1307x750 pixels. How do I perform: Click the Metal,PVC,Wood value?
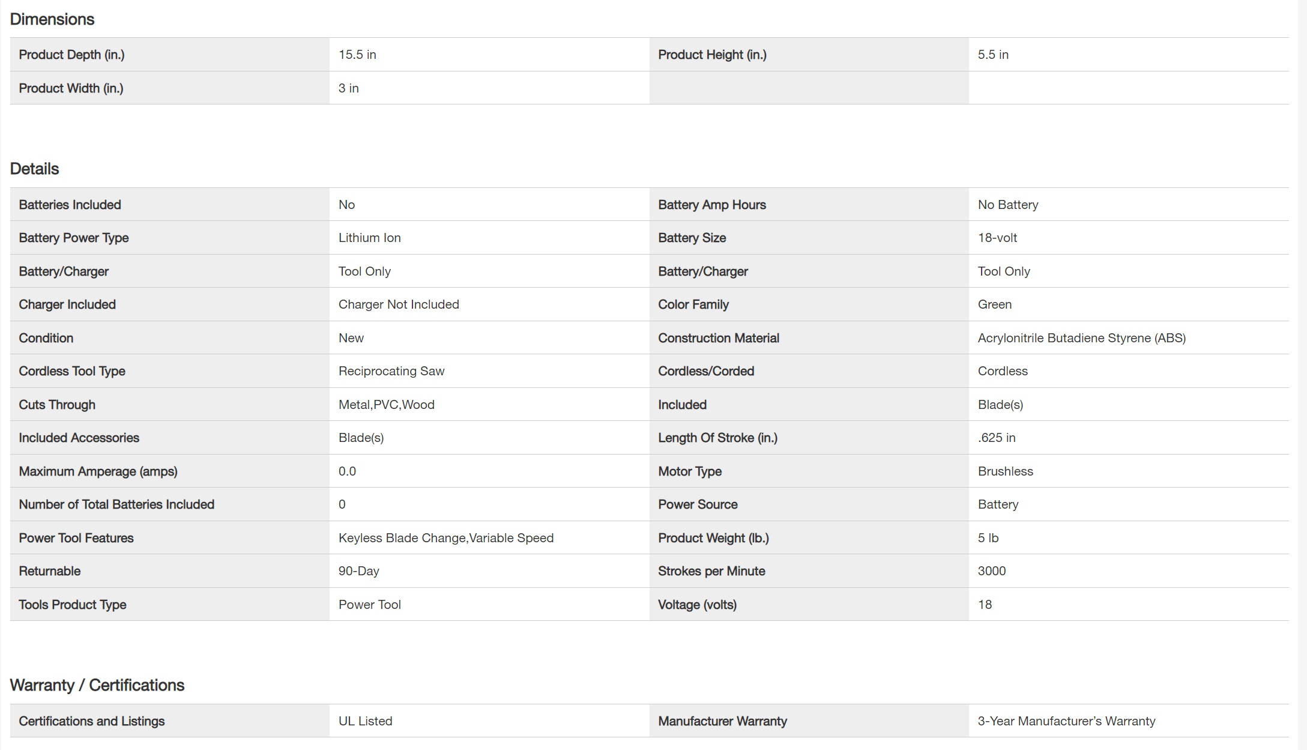[x=386, y=405]
